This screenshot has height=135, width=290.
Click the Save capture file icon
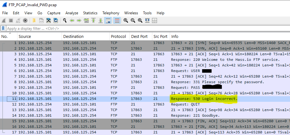click(x=41, y=20)
